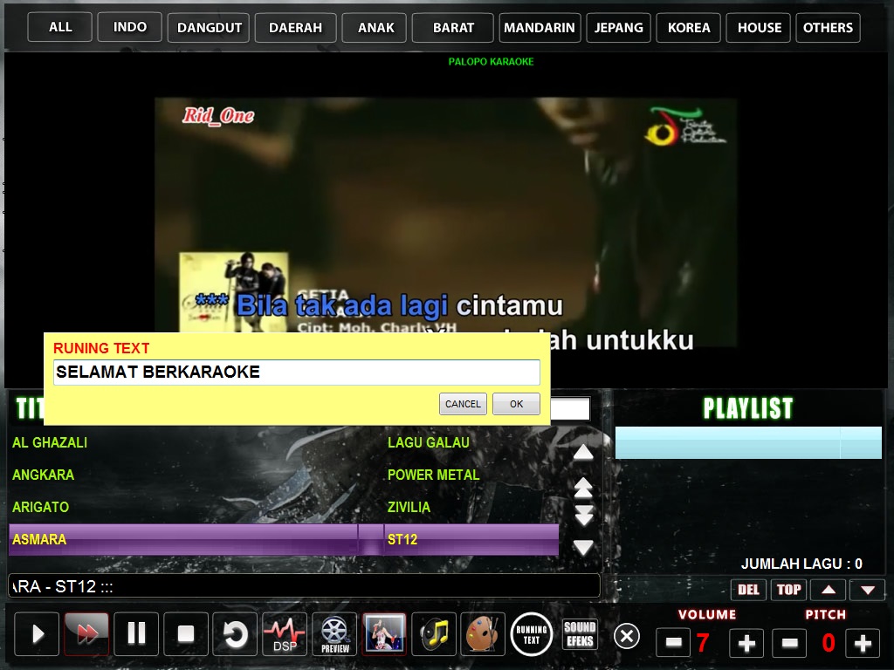Increase the volume with plus
Image resolution: width=894 pixels, height=670 pixels.
[746, 643]
